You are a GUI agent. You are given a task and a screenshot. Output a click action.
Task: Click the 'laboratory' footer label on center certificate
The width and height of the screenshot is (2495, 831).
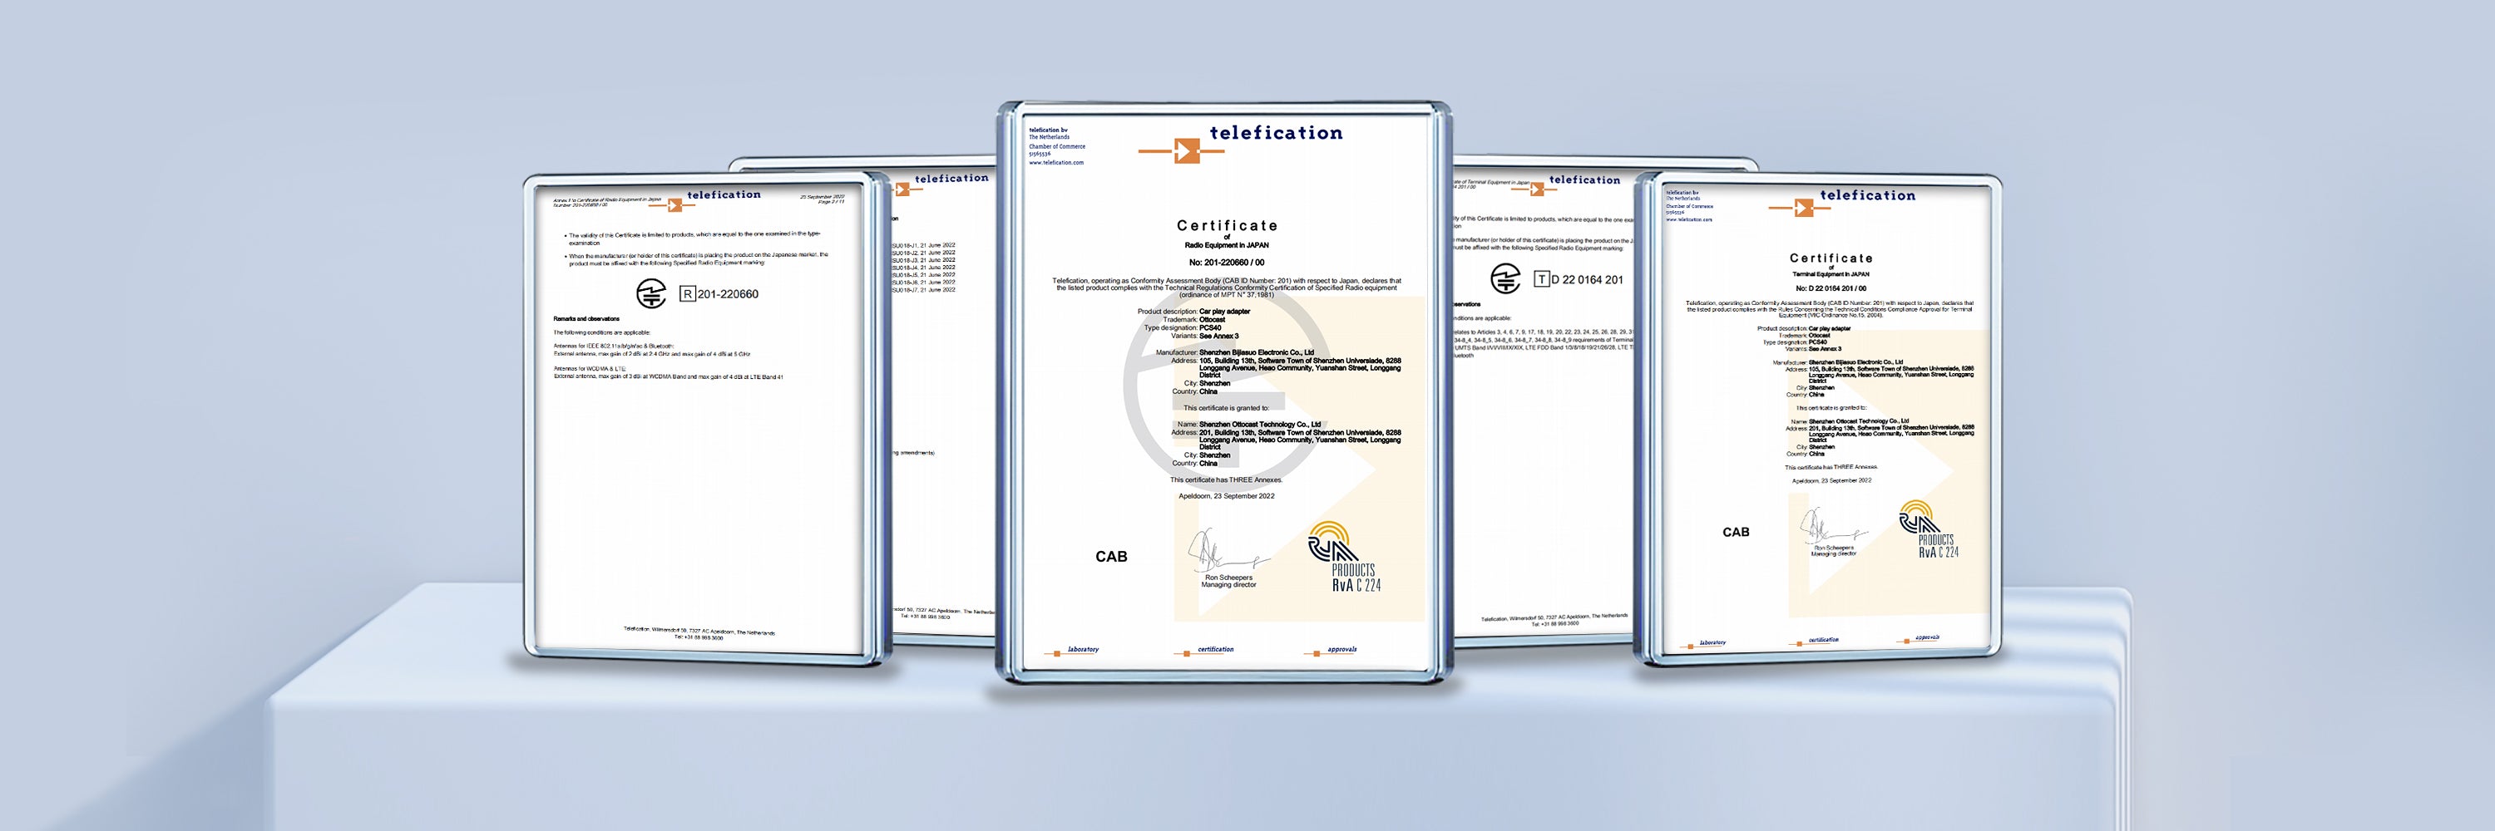1082,650
